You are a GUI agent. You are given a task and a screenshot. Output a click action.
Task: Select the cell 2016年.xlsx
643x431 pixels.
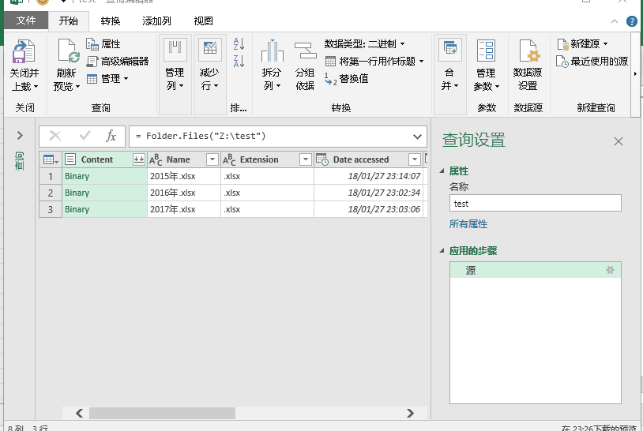pos(184,193)
